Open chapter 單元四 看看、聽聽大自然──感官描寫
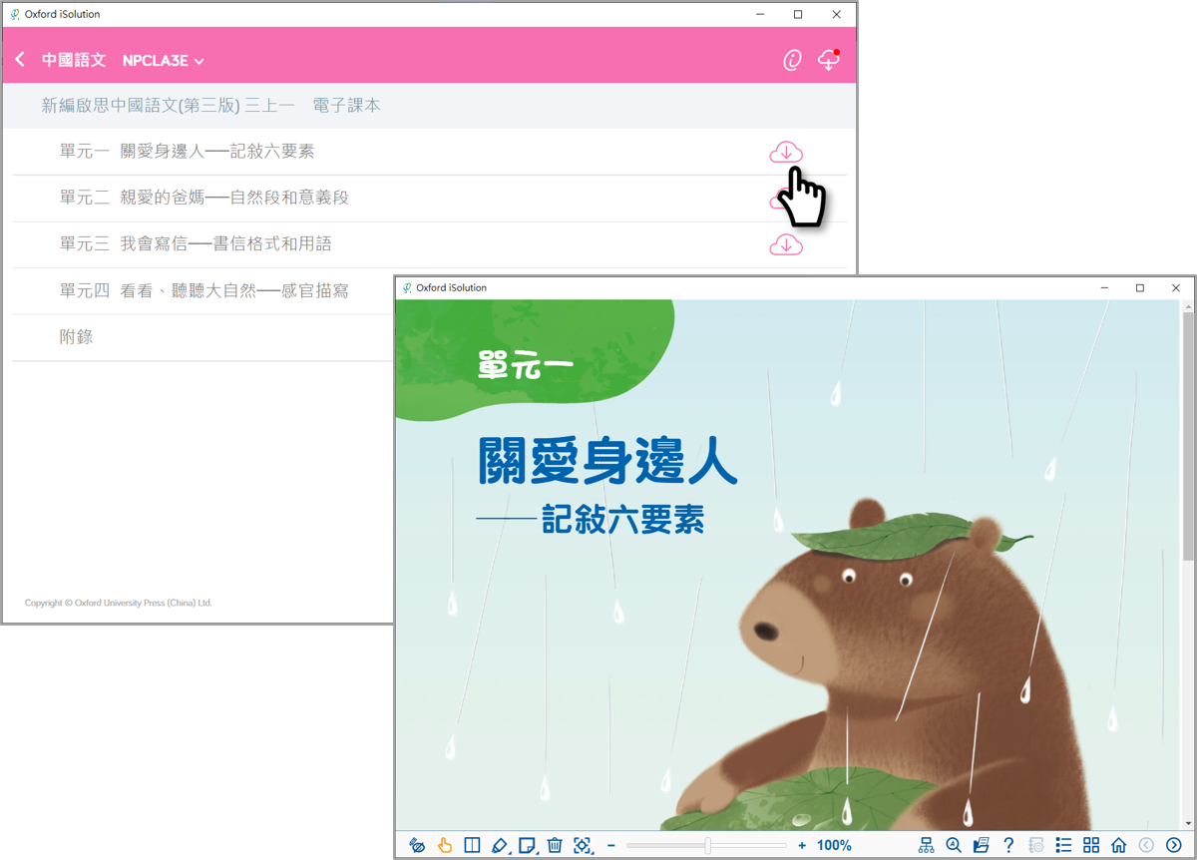1197x860 pixels. [203, 291]
